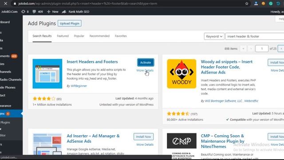Viewport: 284px width, 160px height.
Task: Open the Plugins sidebar menu
Action: 11,114
